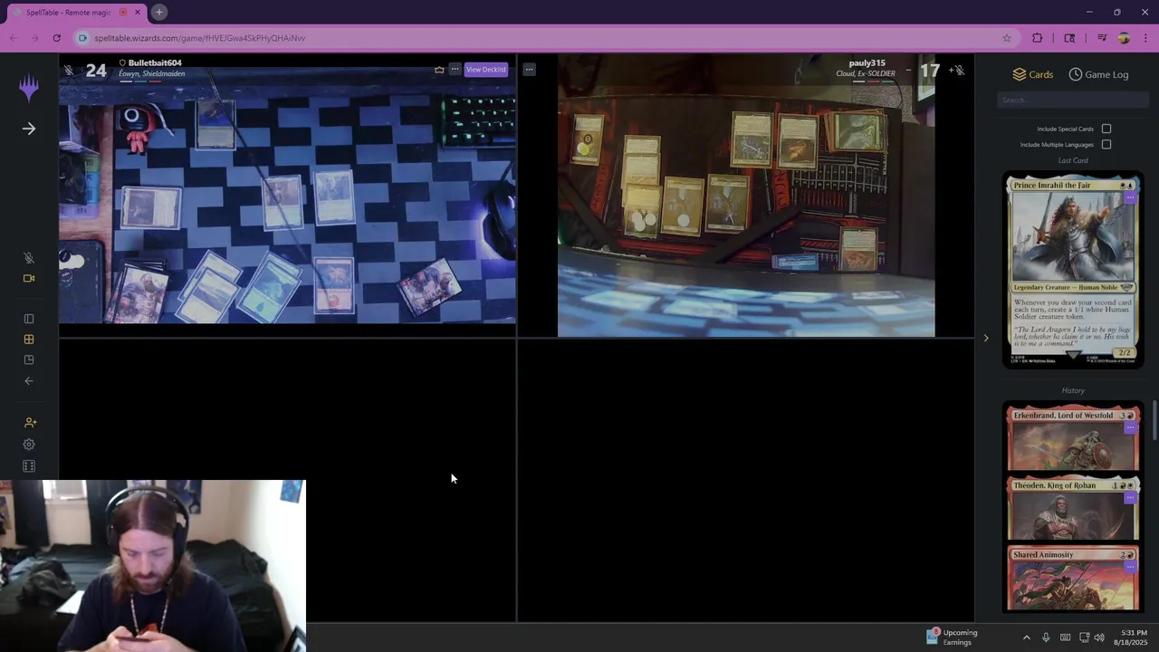Image resolution: width=1159 pixels, height=652 pixels.
Task: Switch to the Game Log tab
Action: 1098,74
